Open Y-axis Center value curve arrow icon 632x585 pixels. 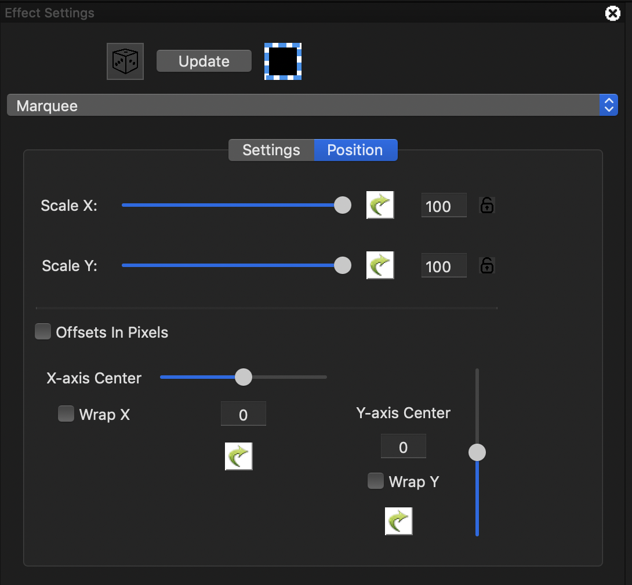click(398, 521)
